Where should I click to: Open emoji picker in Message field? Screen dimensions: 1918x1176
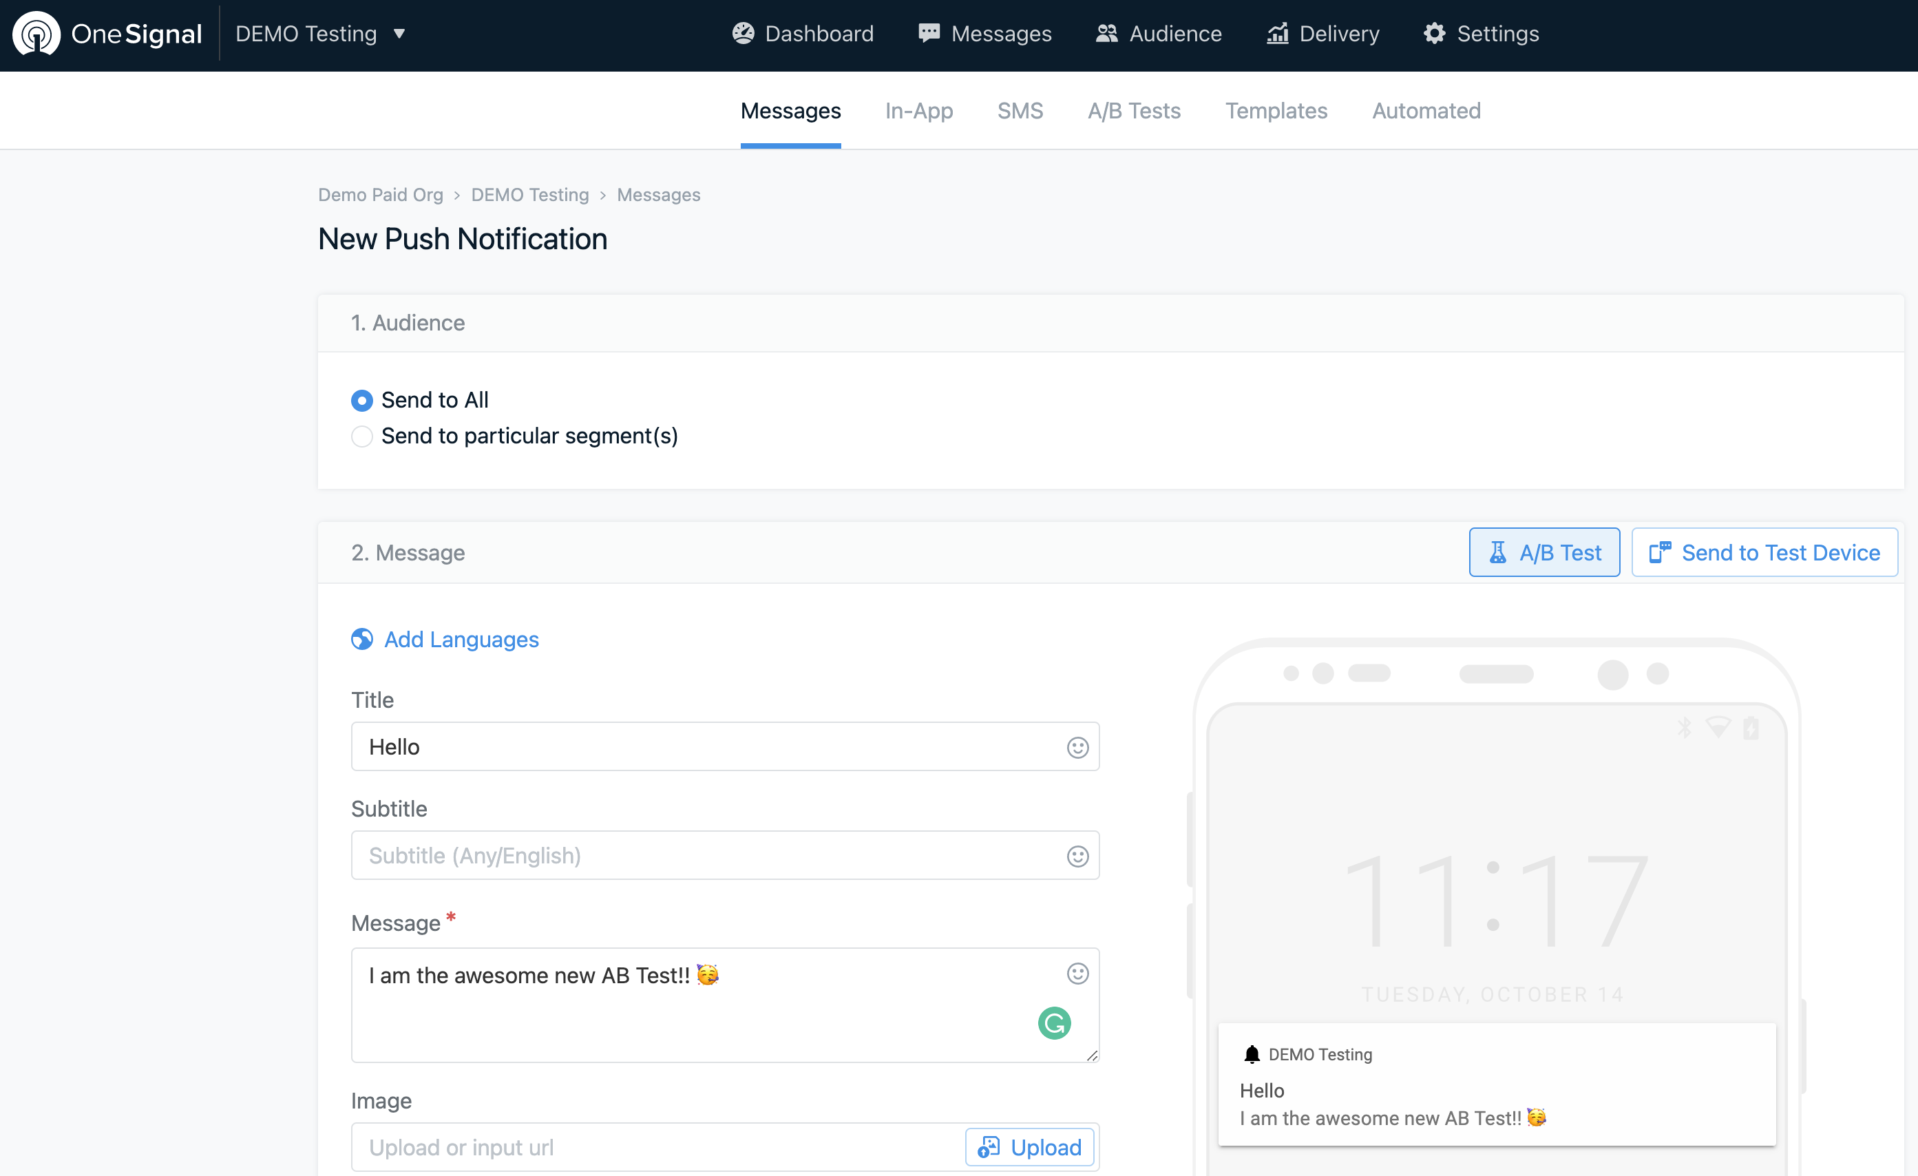(1077, 974)
